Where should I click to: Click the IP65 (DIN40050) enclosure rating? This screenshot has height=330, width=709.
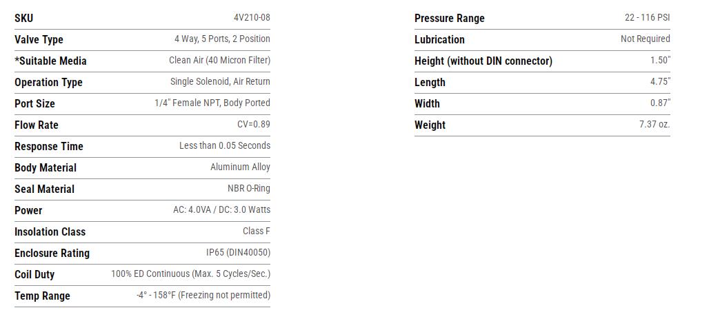tap(238, 252)
